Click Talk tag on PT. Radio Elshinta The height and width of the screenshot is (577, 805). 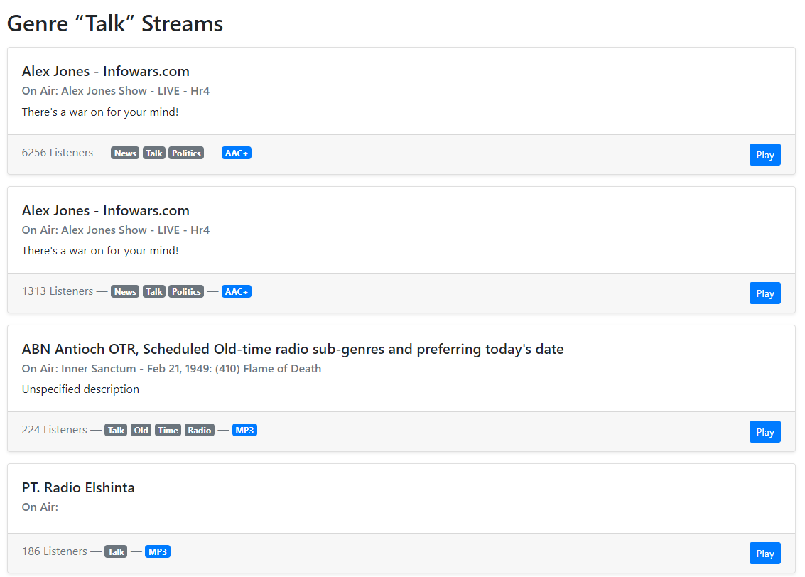(x=116, y=552)
